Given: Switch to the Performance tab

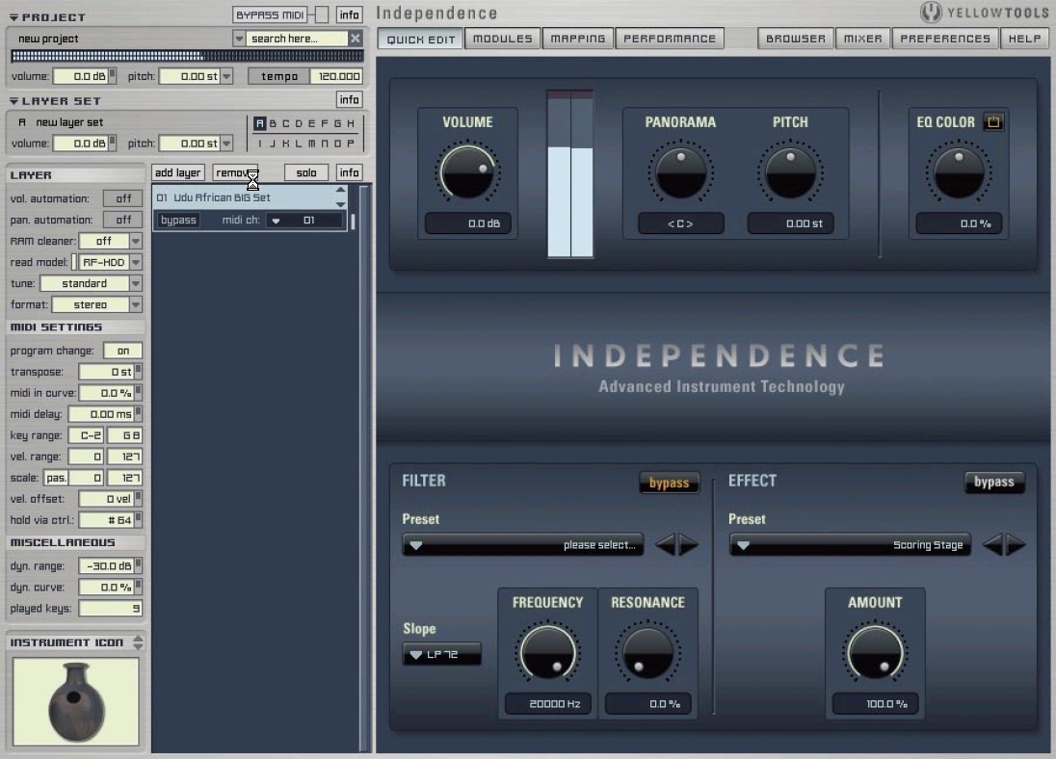Looking at the screenshot, I should click(x=670, y=39).
